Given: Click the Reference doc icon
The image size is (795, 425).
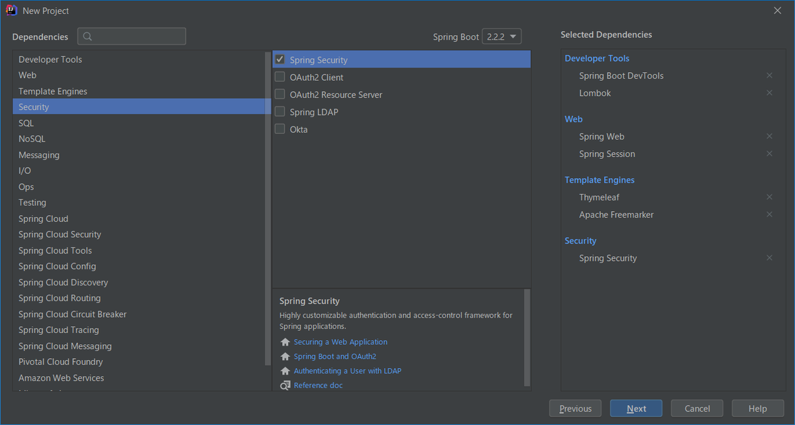Looking at the screenshot, I should point(285,385).
